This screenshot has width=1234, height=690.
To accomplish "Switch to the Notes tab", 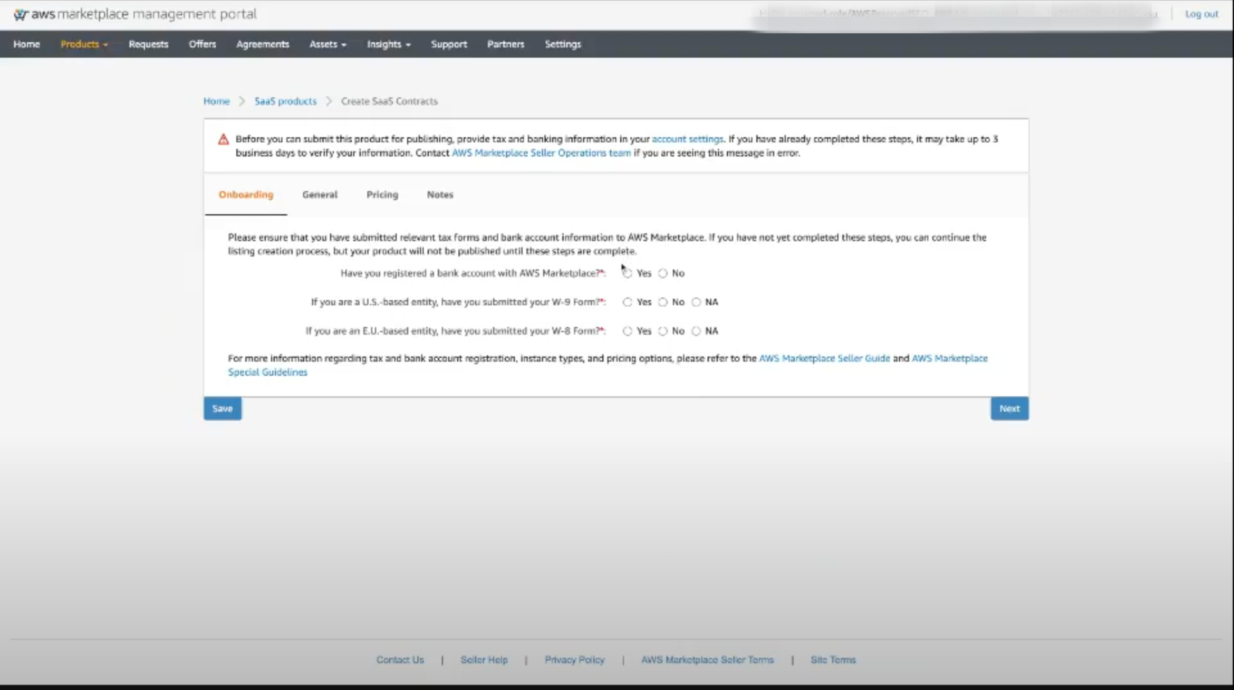I will (x=440, y=194).
